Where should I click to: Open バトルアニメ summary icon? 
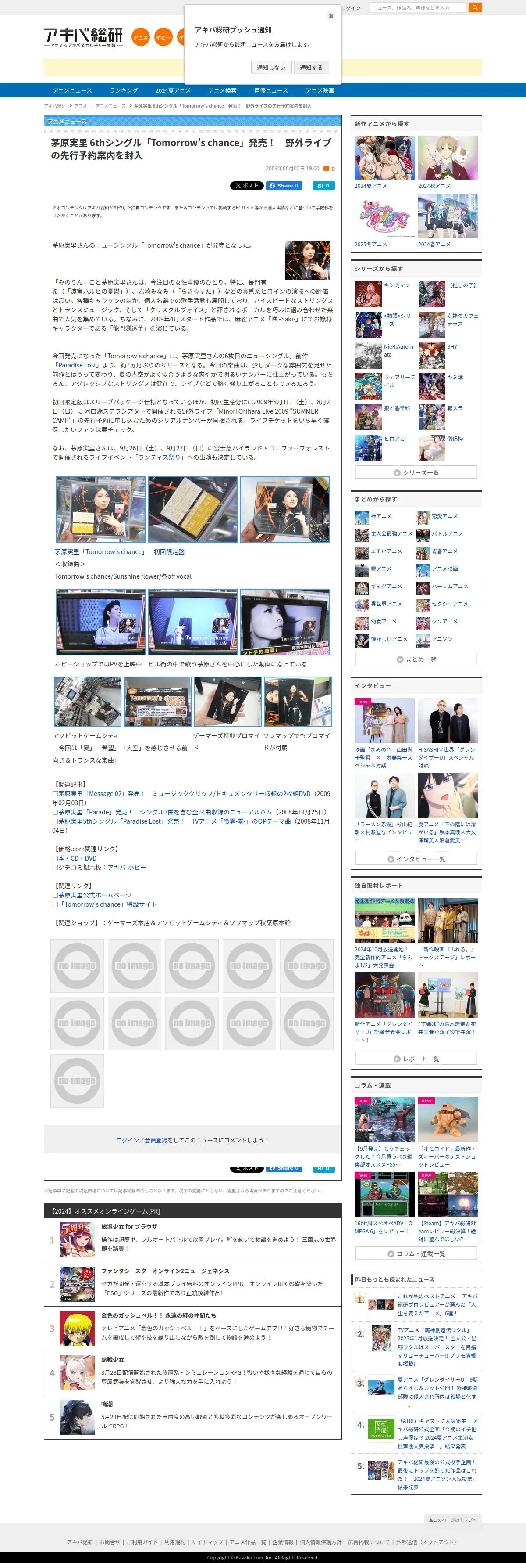[423, 535]
